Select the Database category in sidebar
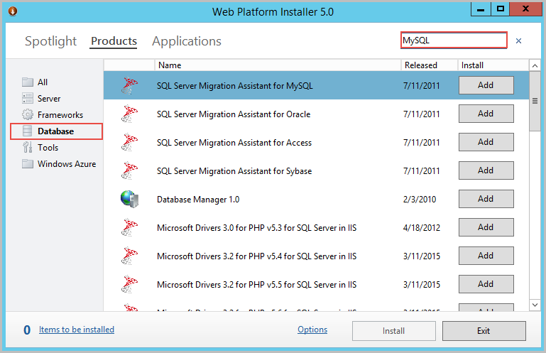The image size is (546, 353). pyautogui.click(x=56, y=131)
